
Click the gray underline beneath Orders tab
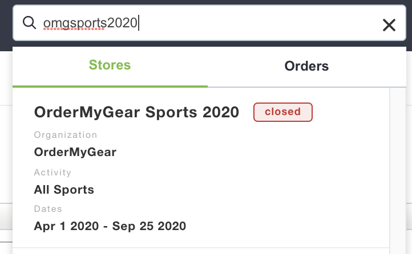coord(306,87)
